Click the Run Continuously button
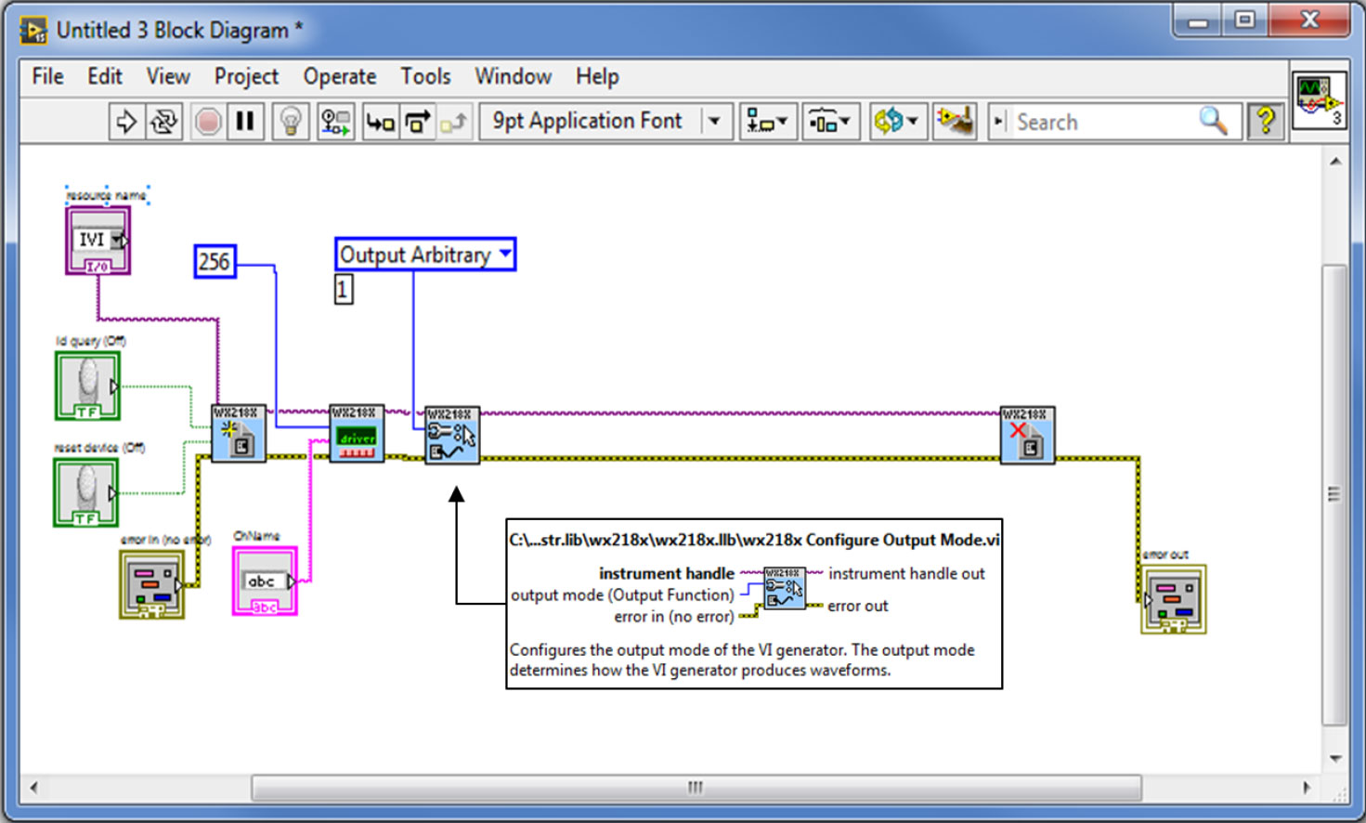Viewport: 1366px width, 823px height. [164, 122]
